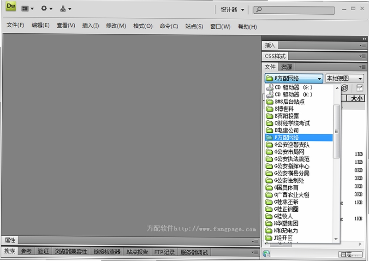Select highlighted site F方配网络 in list
The width and height of the screenshot is (369, 261).
(299, 137)
